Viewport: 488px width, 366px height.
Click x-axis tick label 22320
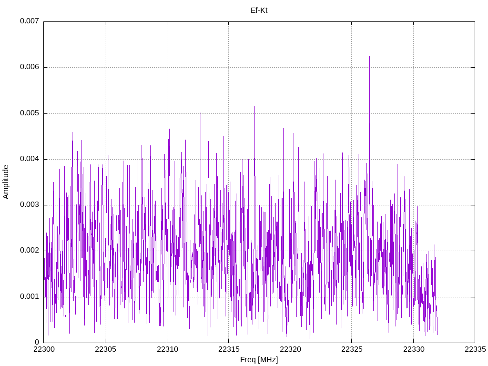(x=290, y=349)
